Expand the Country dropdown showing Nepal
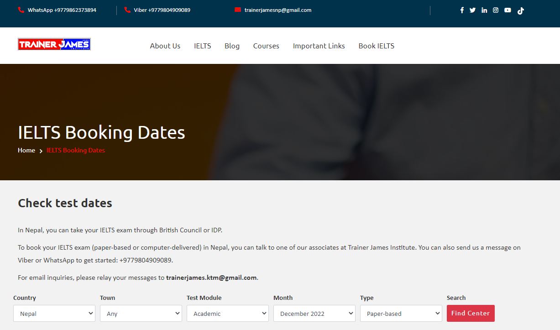 [x=54, y=314]
